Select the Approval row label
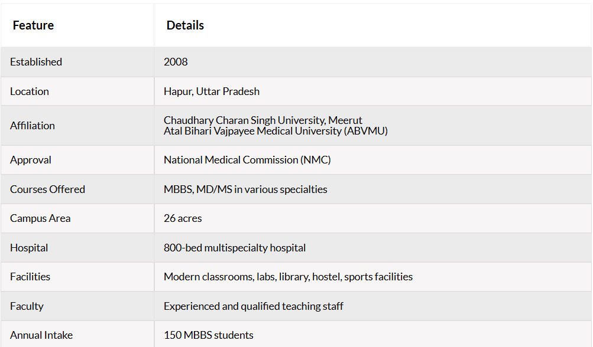The image size is (593, 347). (31, 160)
